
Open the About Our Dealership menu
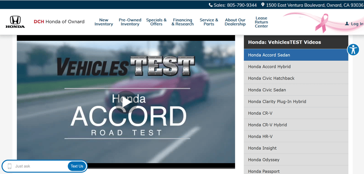[235, 22]
